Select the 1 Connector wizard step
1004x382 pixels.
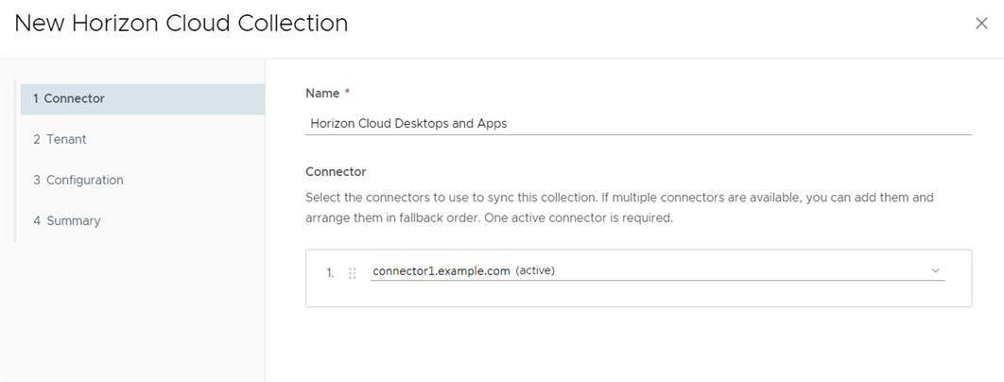[x=142, y=98]
